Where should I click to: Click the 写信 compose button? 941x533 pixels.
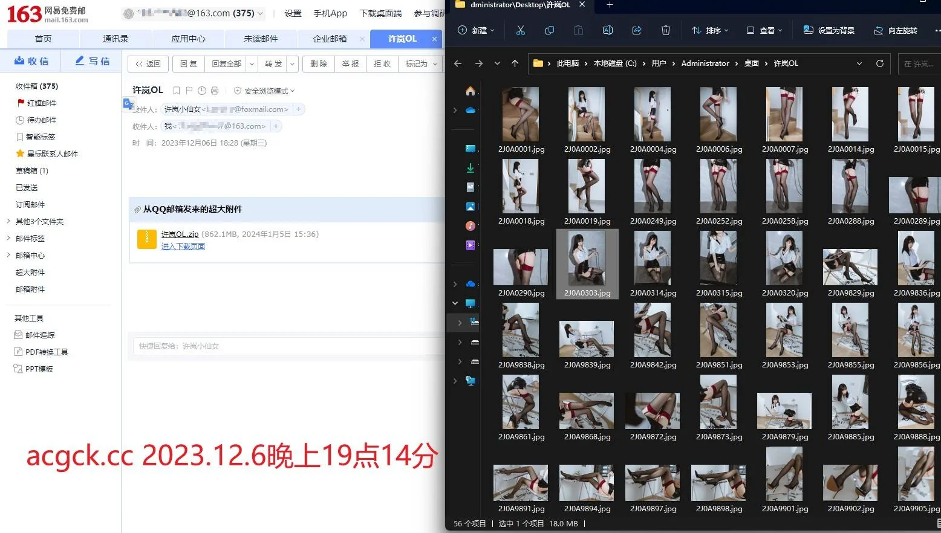point(93,61)
